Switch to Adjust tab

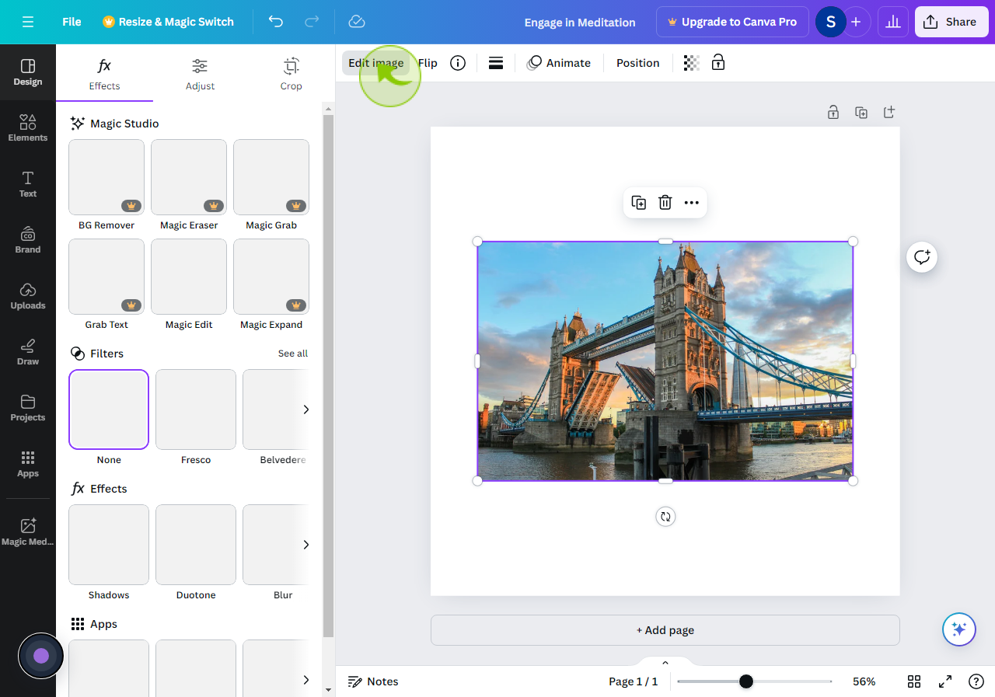point(200,74)
